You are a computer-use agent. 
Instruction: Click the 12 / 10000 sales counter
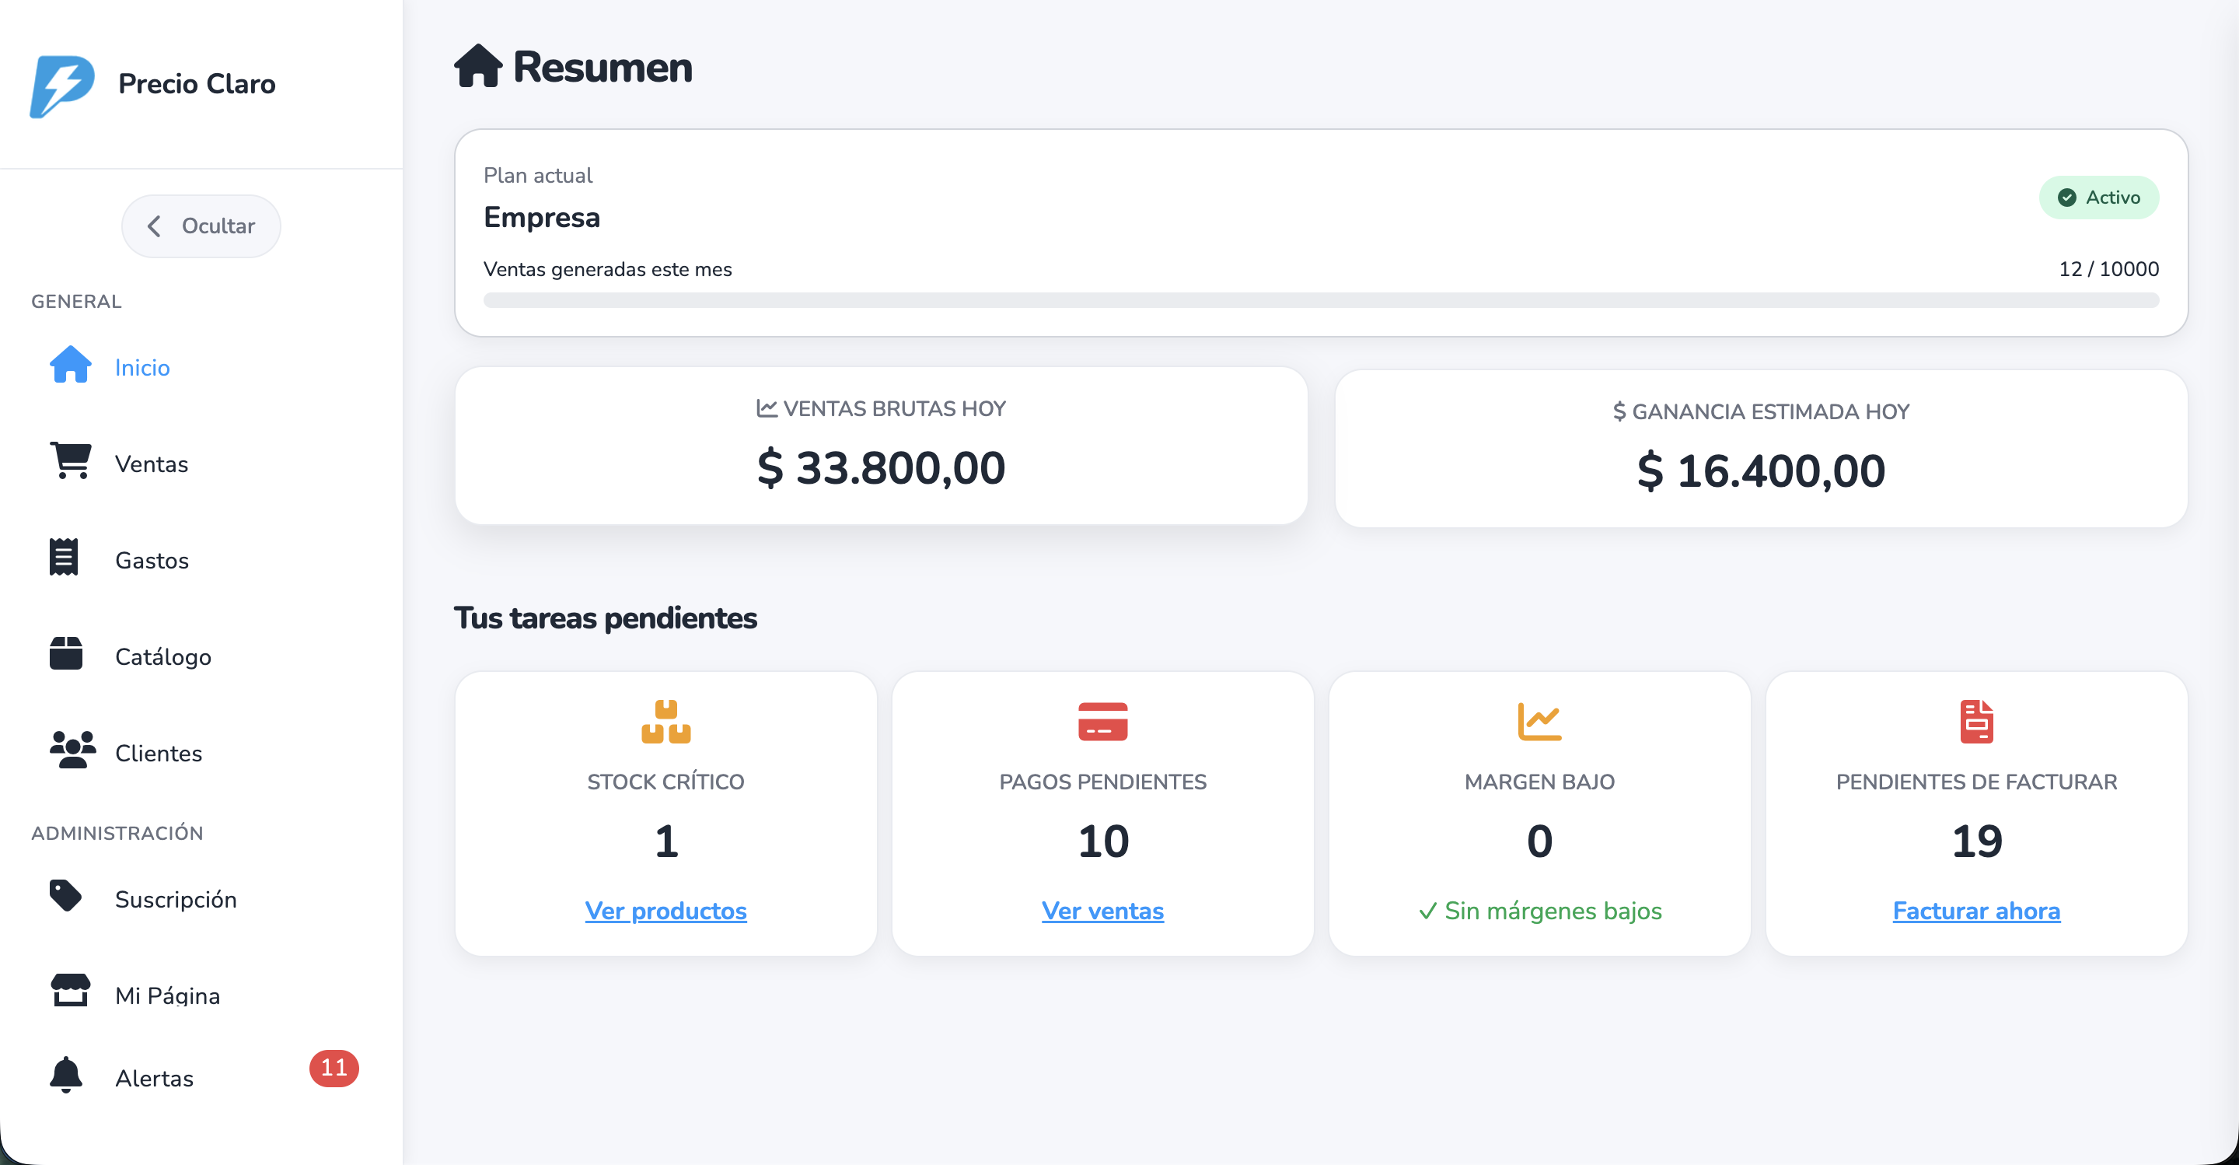point(2108,268)
